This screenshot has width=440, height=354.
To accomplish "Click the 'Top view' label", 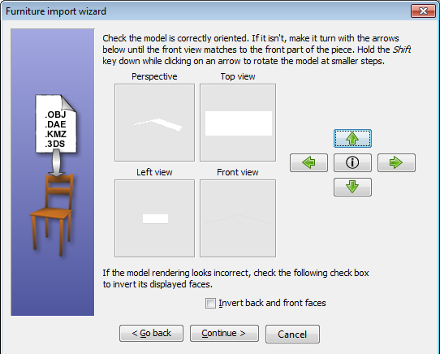I will point(238,76).
